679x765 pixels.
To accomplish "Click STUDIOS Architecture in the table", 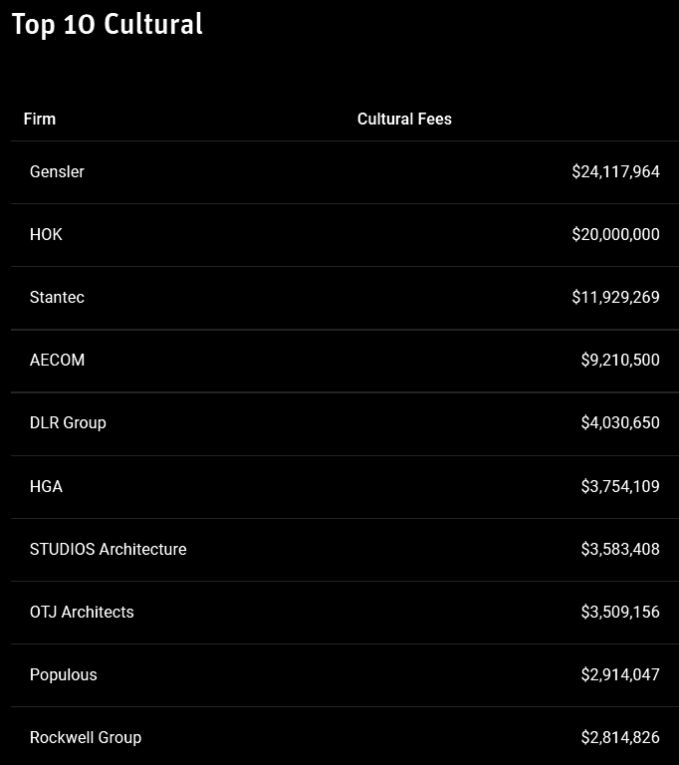I will 108,549.
